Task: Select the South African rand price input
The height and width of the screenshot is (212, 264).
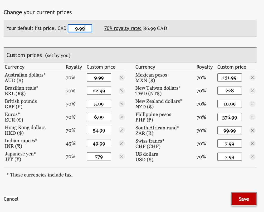Action: (x=229, y=130)
